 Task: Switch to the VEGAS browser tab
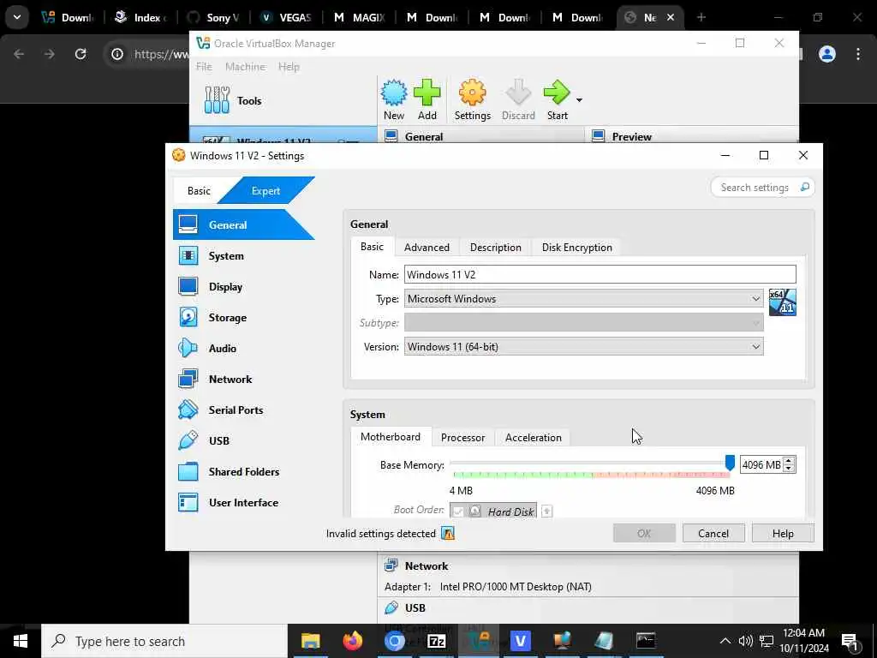tap(287, 17)
